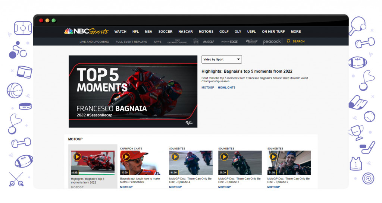Open the Video by Sport dropdown
This screenshot has height=203, width=382.
tap(222, 59)
